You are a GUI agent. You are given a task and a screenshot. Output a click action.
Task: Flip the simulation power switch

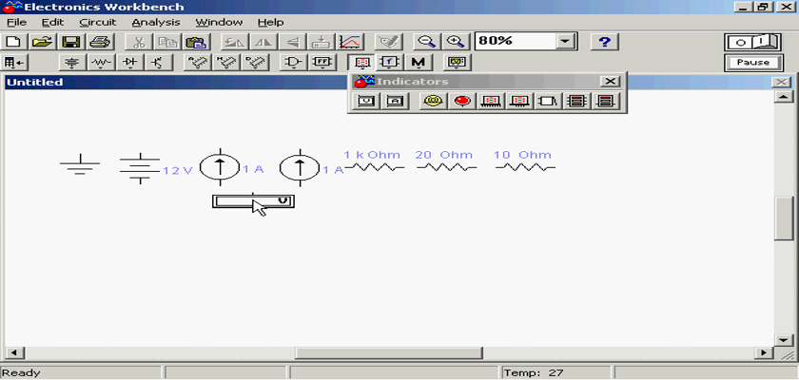753,42
